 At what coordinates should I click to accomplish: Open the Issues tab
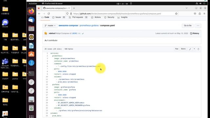[x=58, y=17]
